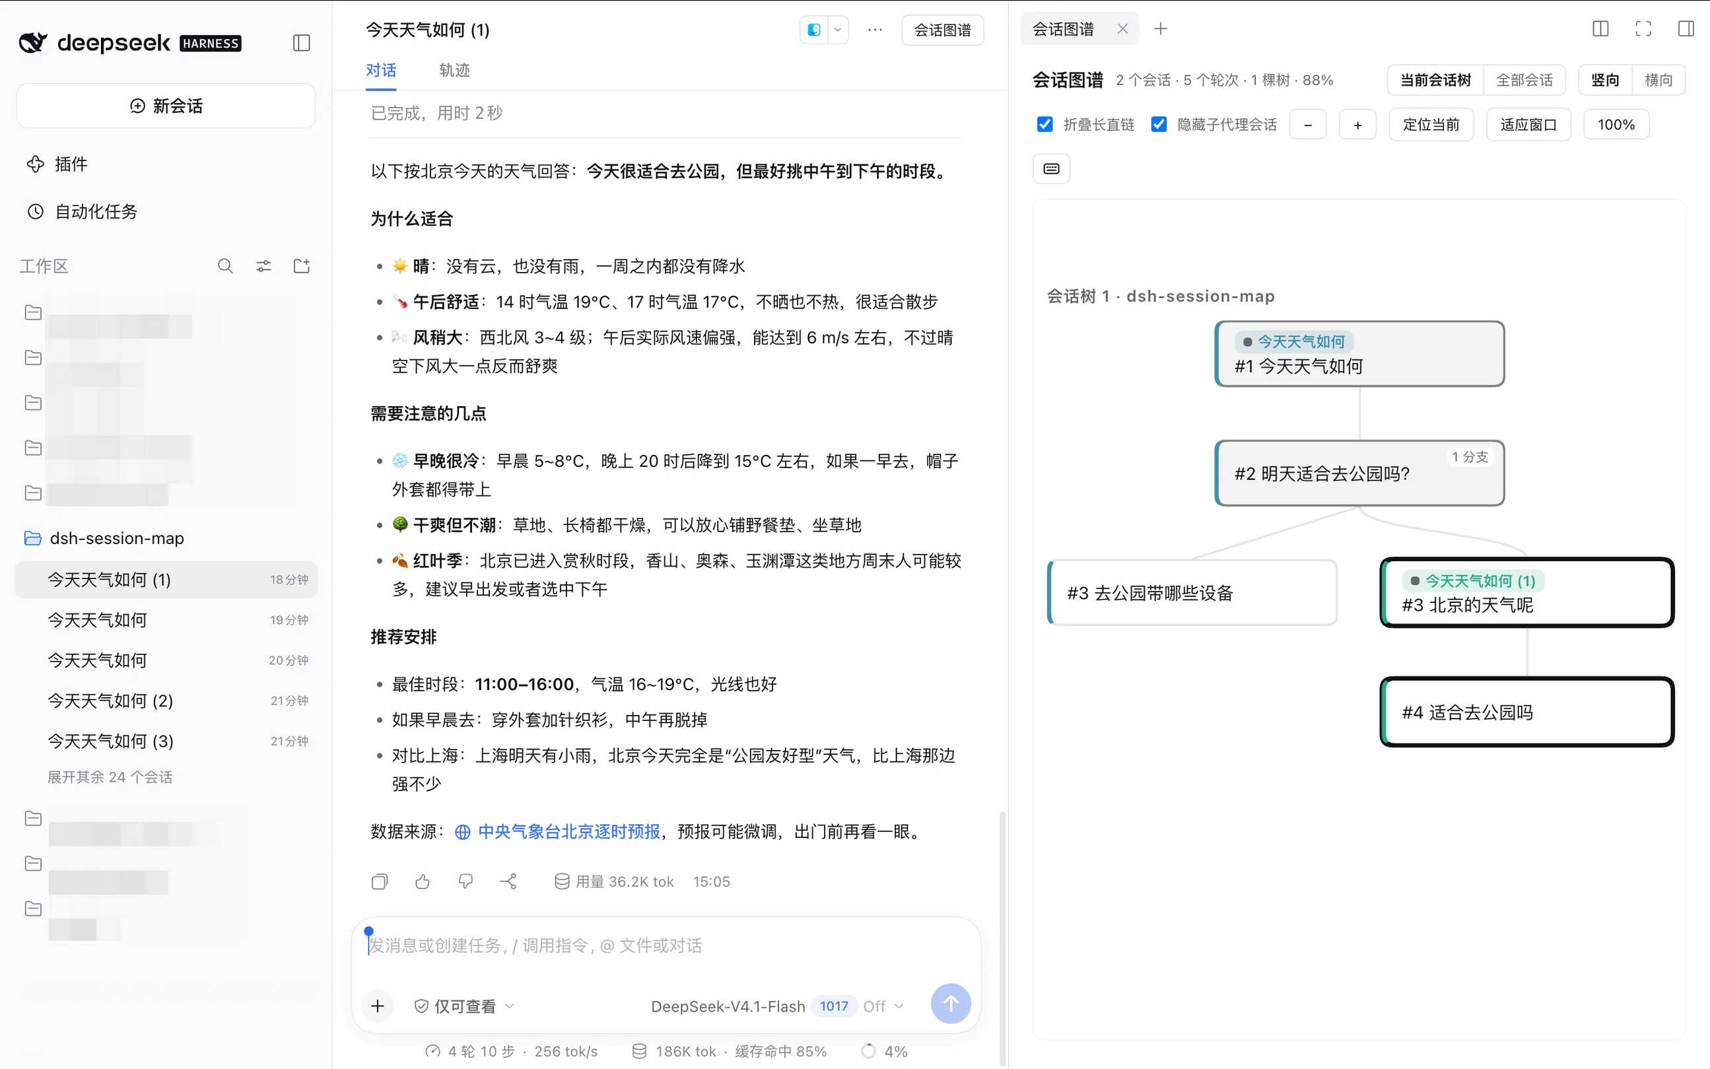
Task: Give thumbs down to the answer
Action: (466, 881)
